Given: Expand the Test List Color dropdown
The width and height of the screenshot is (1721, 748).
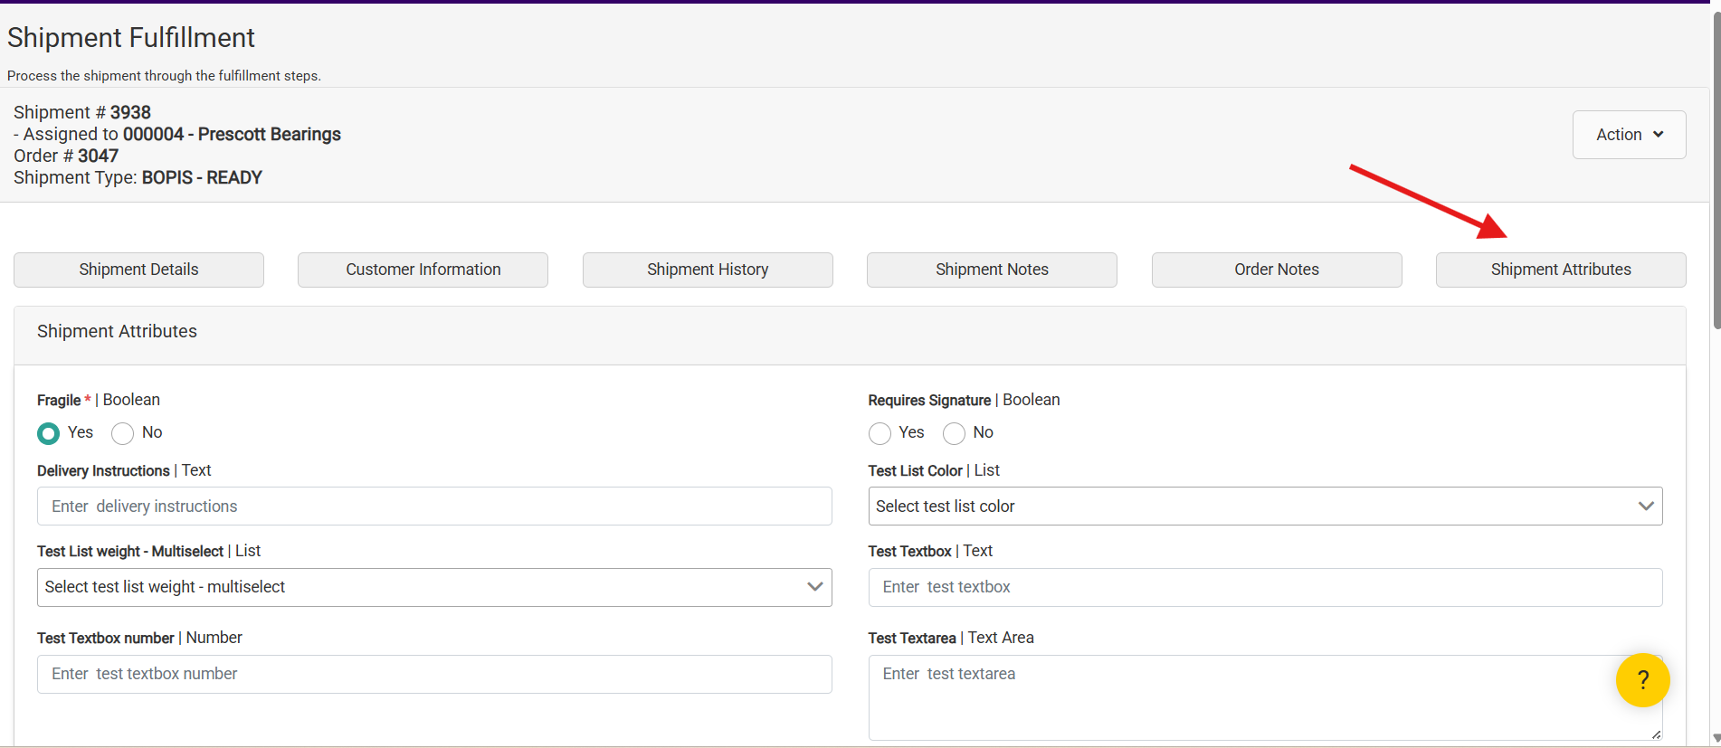Looking at the screenshot, I should click(x=1265, y=507).
